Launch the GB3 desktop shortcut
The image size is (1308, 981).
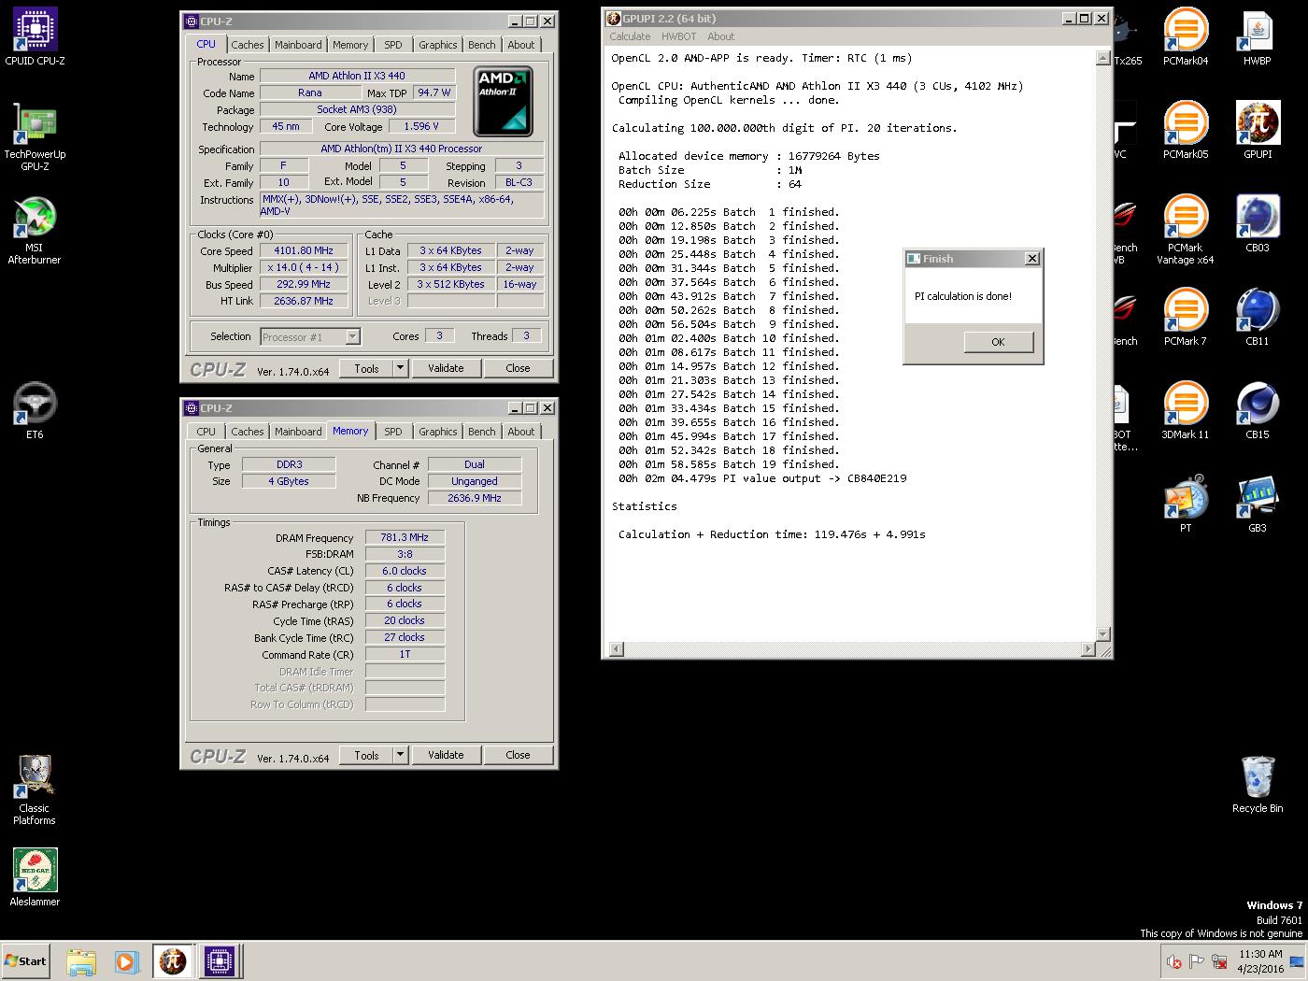pyautogui.click(x=1258, y=505)
